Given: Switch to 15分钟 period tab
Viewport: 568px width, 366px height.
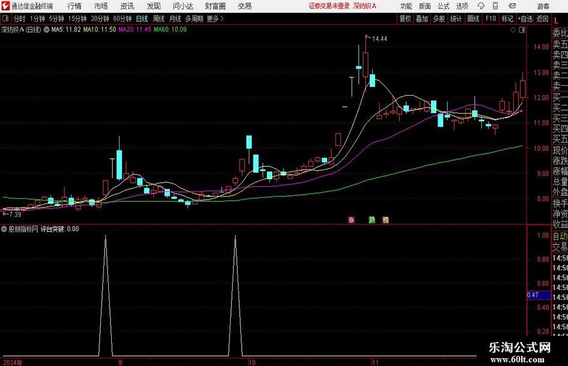Looking at the screenshot, I should 78,19.
